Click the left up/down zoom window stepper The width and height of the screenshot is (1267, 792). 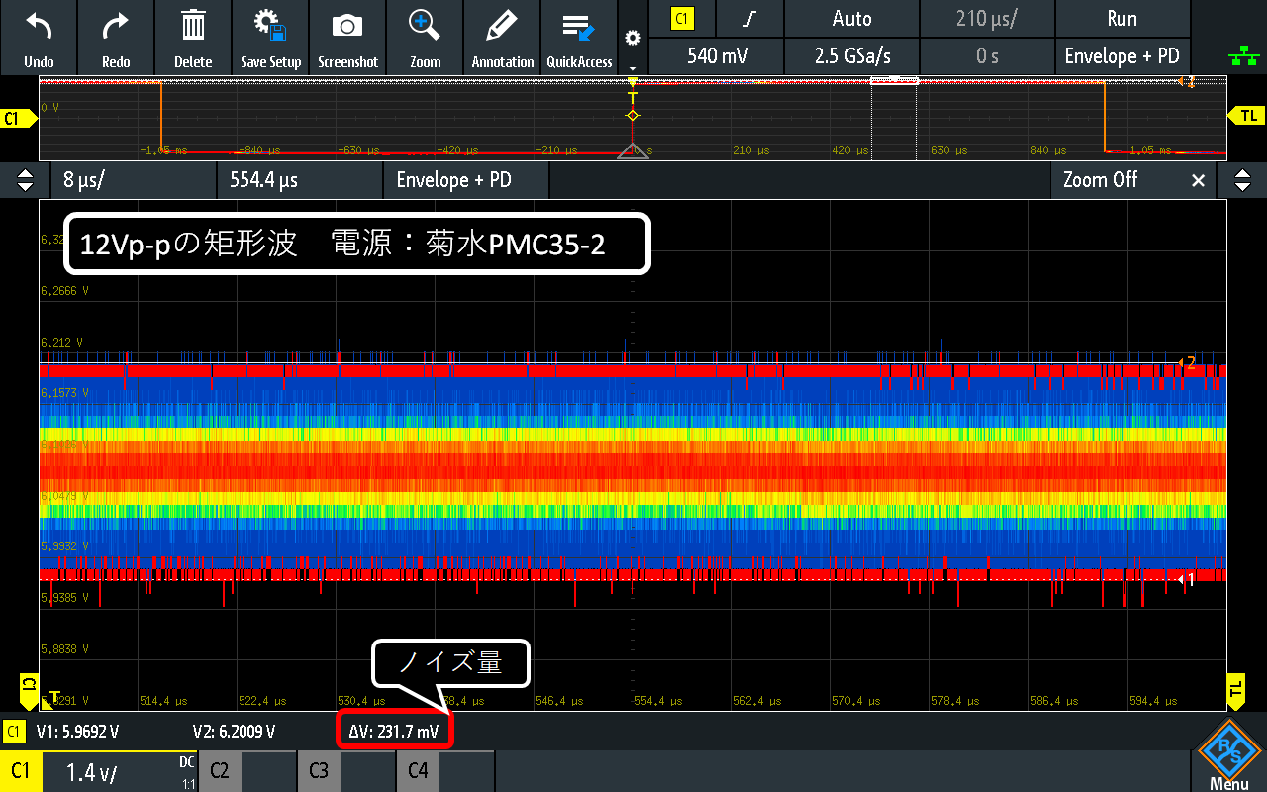[25, 180]
